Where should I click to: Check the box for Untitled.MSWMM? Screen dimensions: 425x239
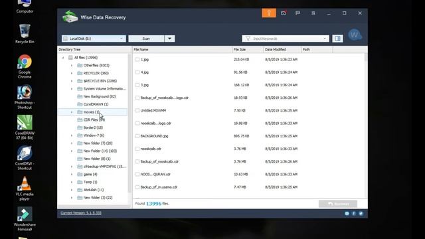pos(137,110)
